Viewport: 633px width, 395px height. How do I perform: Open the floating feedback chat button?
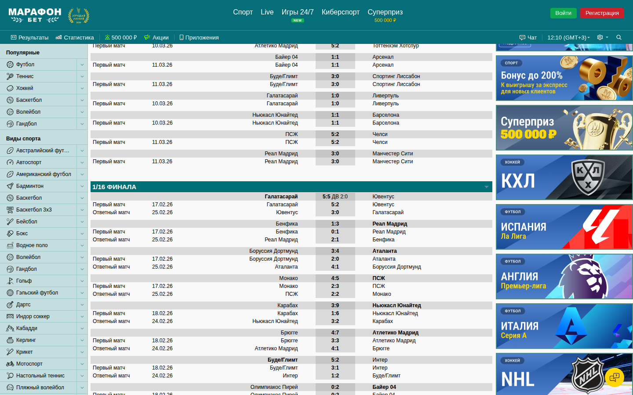[614, 377]
